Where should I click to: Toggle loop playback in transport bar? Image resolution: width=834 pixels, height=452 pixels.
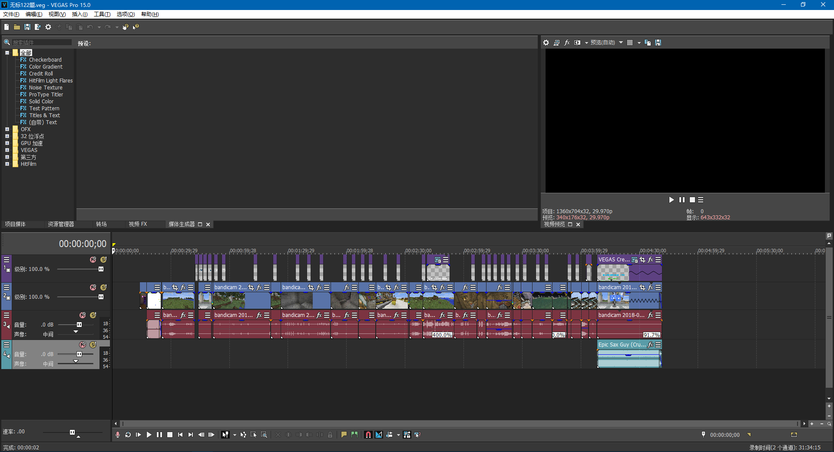click(x=128, y=435)
